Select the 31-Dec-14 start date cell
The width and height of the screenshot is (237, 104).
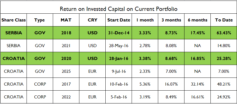click(x=119, y=33)
